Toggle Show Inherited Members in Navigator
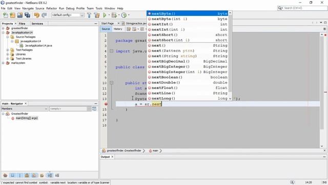 pos(6,175)
